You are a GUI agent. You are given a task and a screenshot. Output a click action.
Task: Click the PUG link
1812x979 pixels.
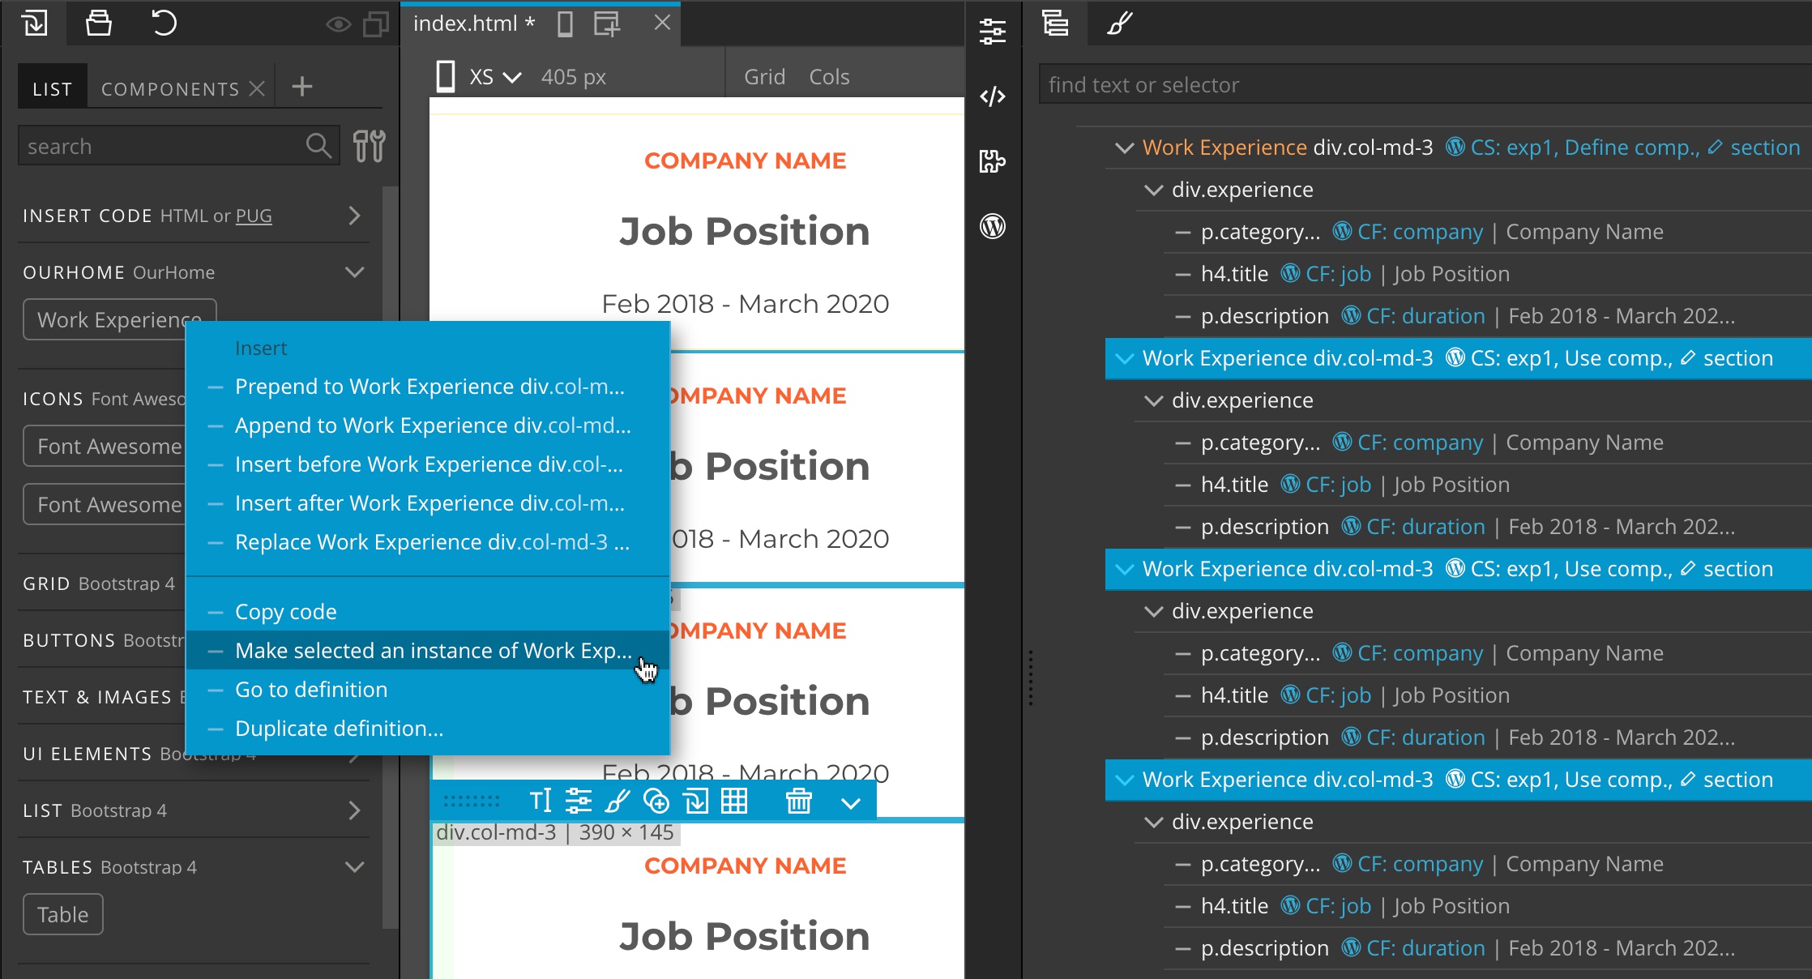click(x=254, y=216)
